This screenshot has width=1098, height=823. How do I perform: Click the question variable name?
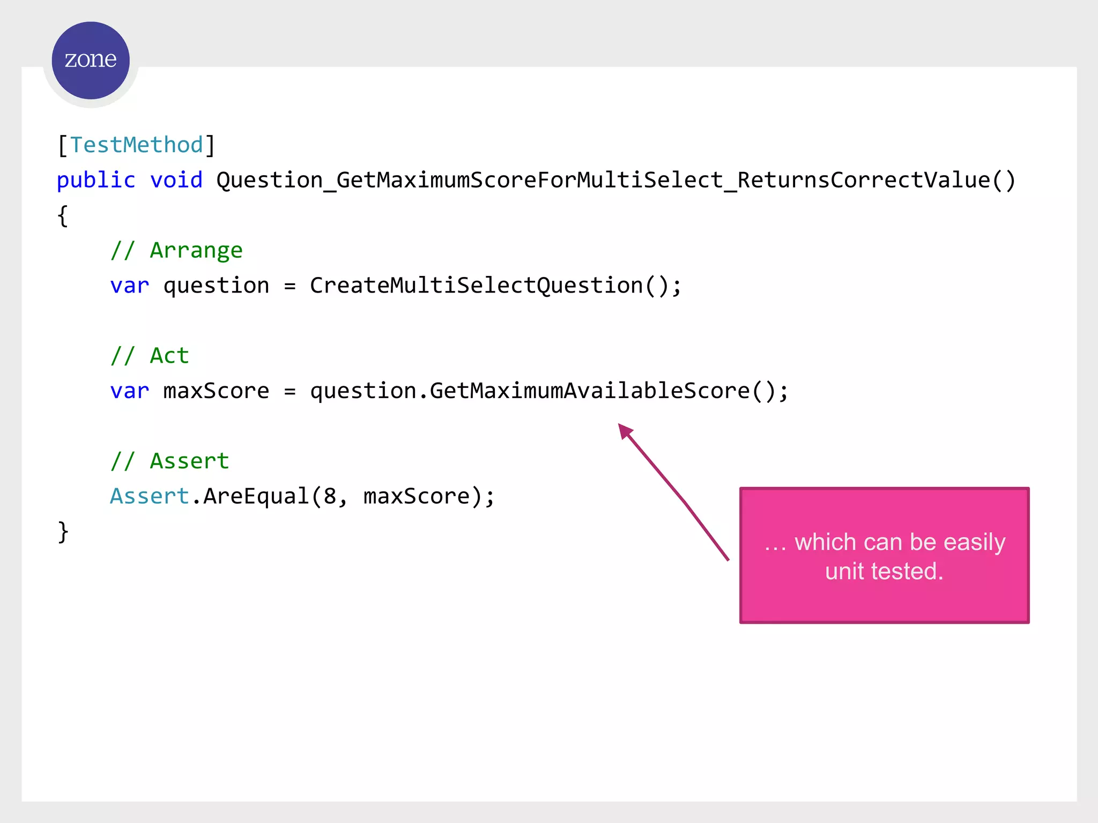click(x=216, y=286)
